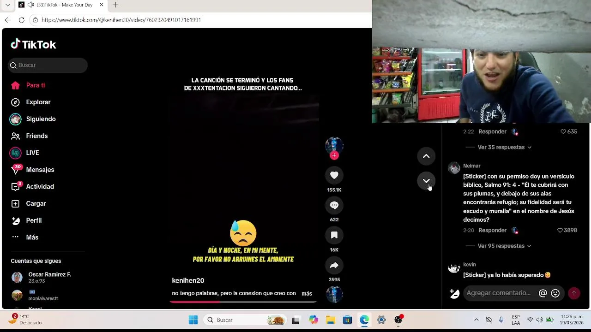This screenshot has width=591, height=332.
Task: Open Microsoft Store from the taskbar
Action: click(347, 320)
